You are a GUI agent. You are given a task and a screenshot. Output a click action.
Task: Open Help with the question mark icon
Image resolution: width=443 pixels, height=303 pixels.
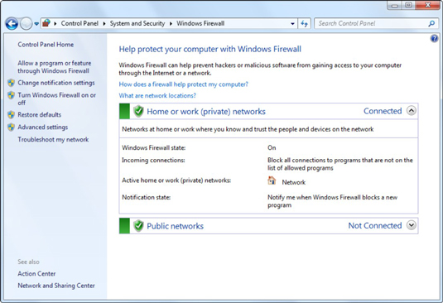coord(434,38)
